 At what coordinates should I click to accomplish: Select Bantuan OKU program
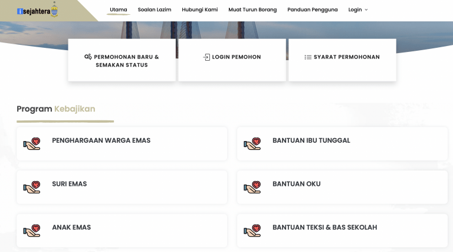pyautogui.click(x=342, y=187)
